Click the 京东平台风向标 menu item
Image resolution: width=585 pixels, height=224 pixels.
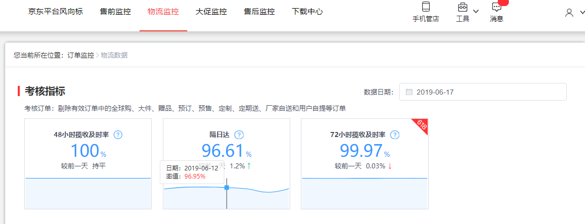[56, 12]
